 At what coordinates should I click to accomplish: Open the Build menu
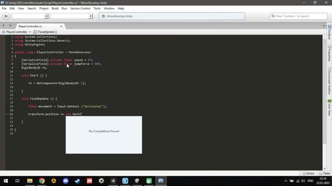(x=55, y=8)
